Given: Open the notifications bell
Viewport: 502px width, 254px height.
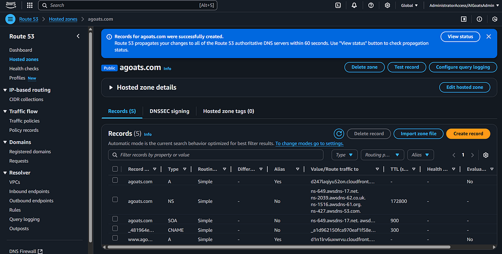Looking at the screenshot, I should 354,5.
